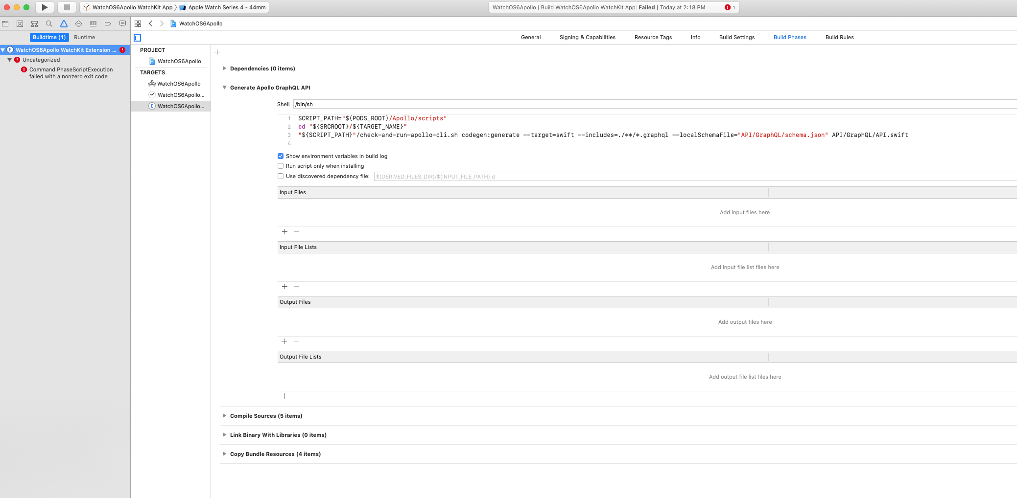Open the Breakpoint navigator
The image size is (1017, 498).
coord(107,23)
